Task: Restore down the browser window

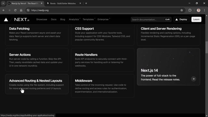Action: (x=197, y=3)
